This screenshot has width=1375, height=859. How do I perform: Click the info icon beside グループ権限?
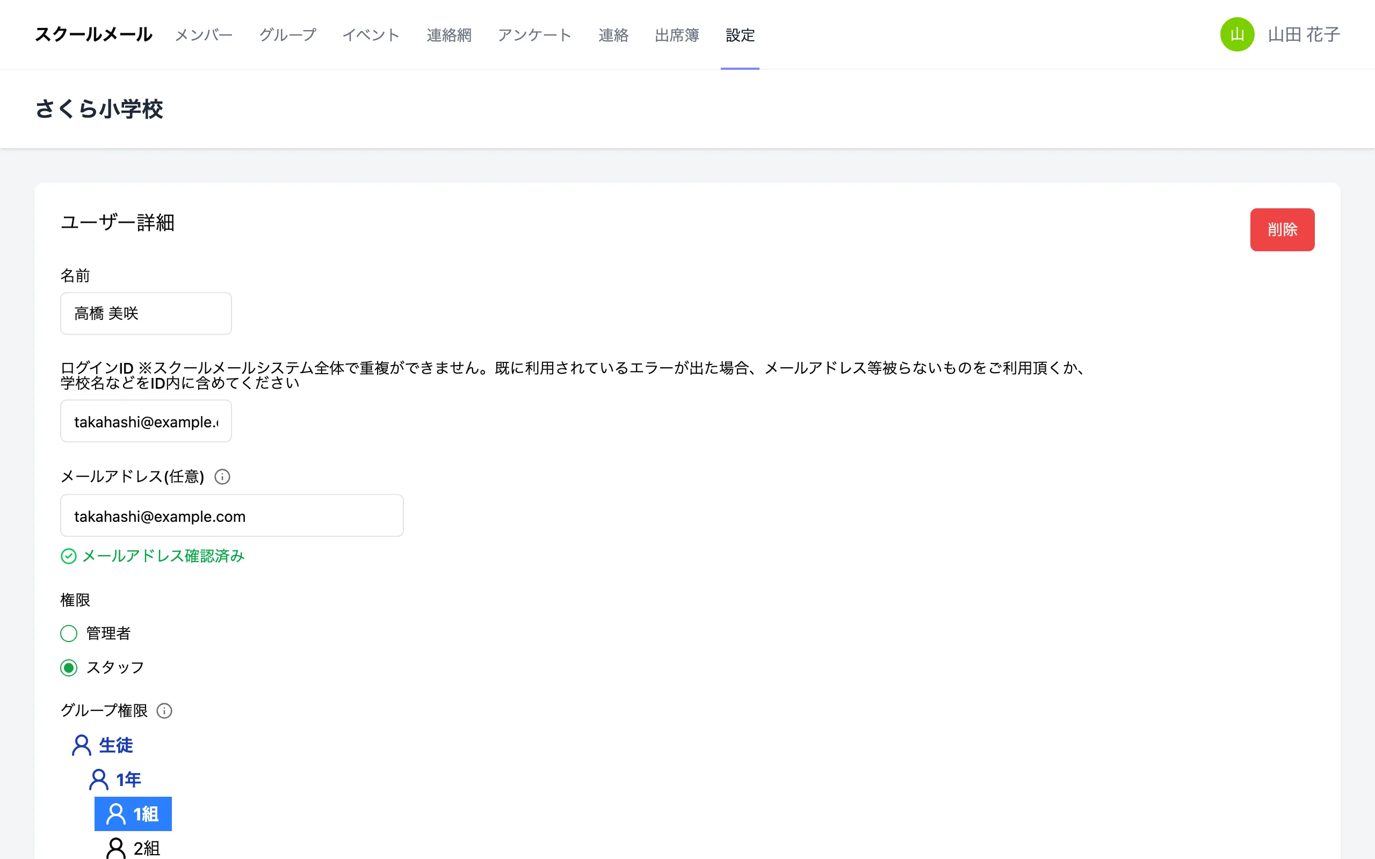click(x=164, y=711)
